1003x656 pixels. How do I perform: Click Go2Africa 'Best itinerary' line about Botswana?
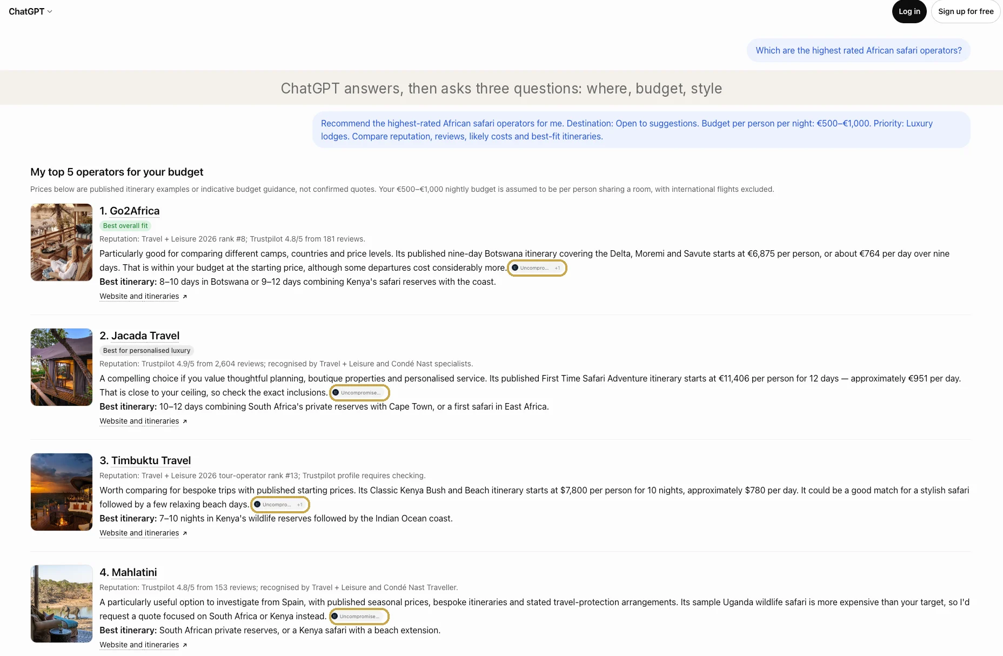tap(298, 282)
